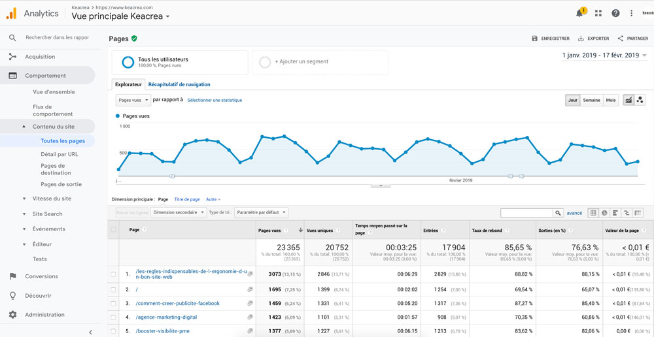
Task: Click the table search input field
Action: click(x=526, y=213)
